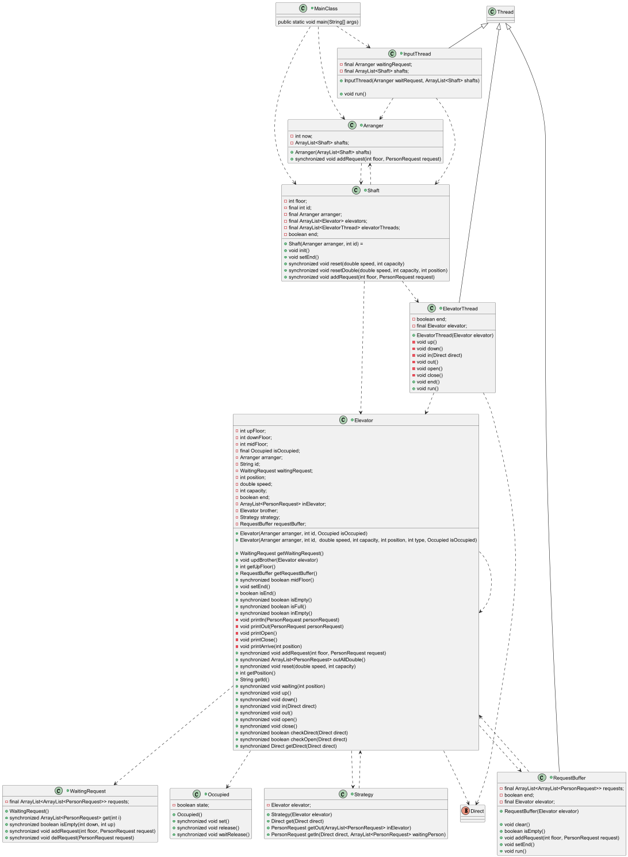This screenshot has width=628, height=857.
Task: Click the Arranger class circle icon
Action: [x=352, y=125]
